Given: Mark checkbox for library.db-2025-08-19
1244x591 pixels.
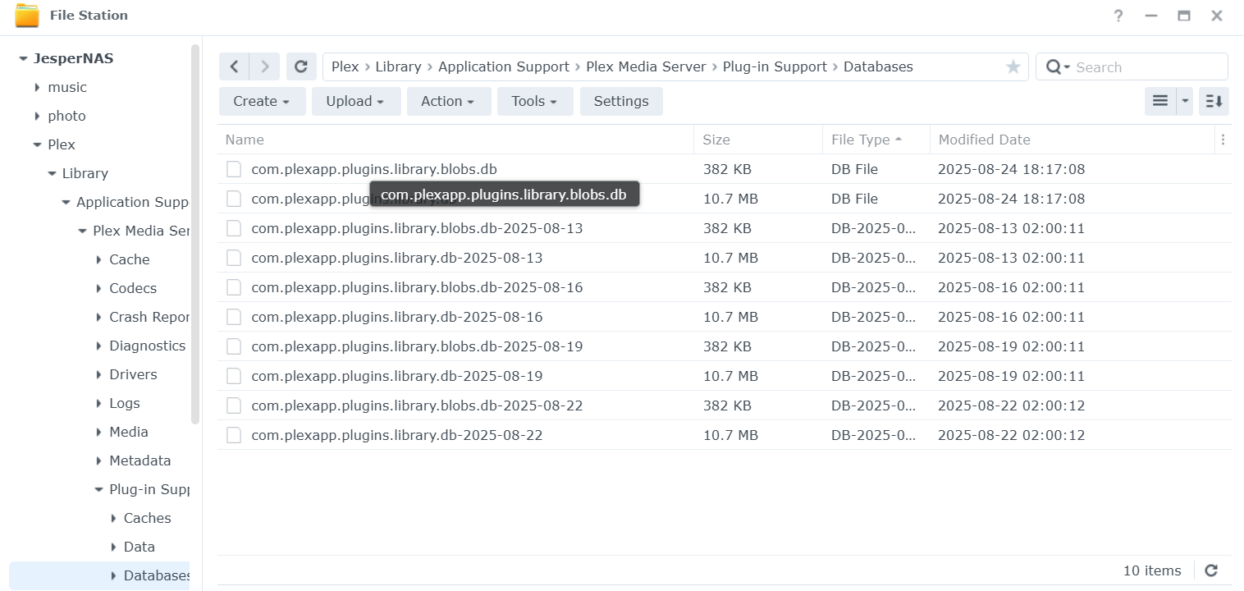Looking at the screenshot, I should pos(234,376).
